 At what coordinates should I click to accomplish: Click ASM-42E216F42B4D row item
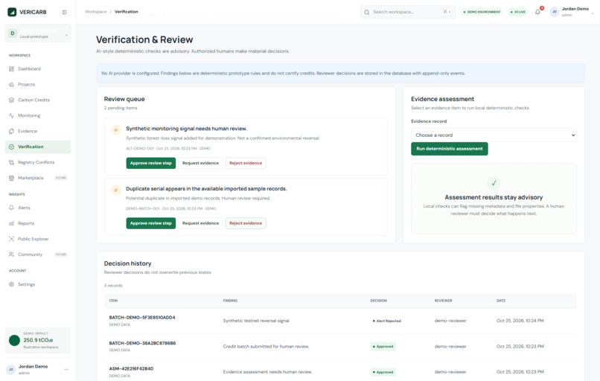(131, 369)
